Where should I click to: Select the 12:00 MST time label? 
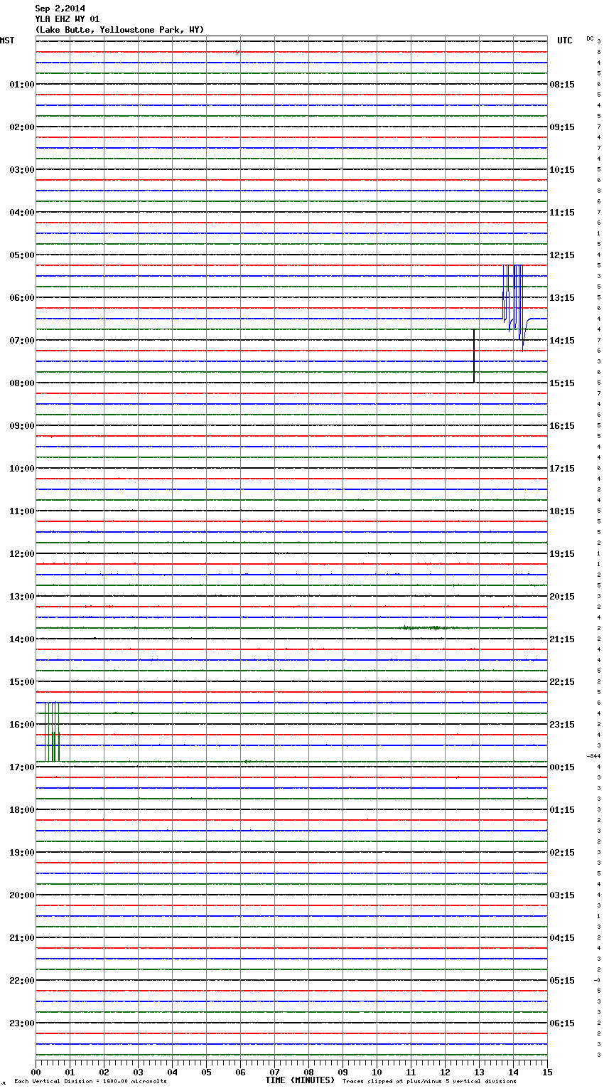coord(22,554)
